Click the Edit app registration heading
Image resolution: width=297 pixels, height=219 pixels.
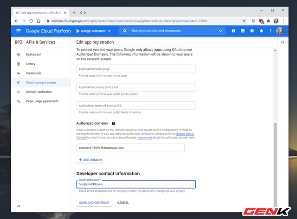click(95, 42)
